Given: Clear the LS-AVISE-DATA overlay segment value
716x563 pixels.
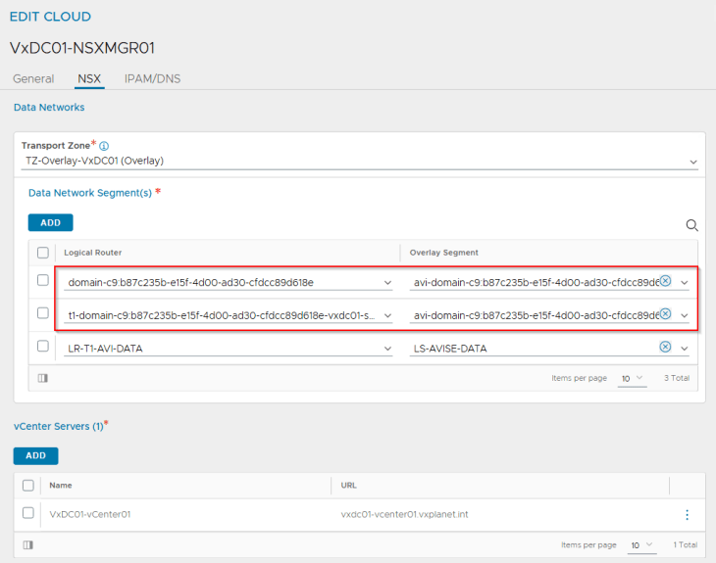Looking at the screenshot, I should tap(665, 347).
